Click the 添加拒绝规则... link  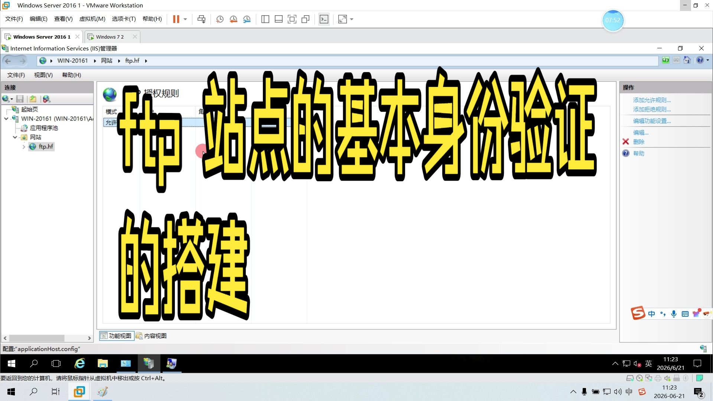[x=652, y=109]
